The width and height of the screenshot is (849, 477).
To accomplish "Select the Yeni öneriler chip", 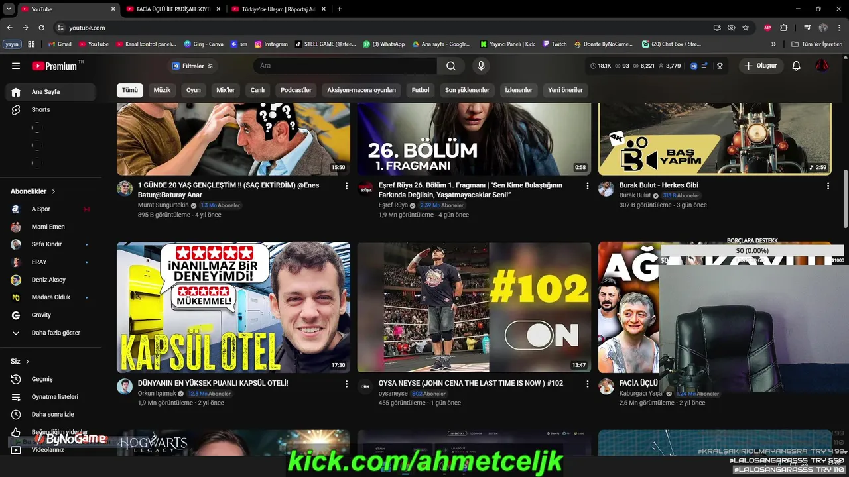I will (x=565, y=90).
